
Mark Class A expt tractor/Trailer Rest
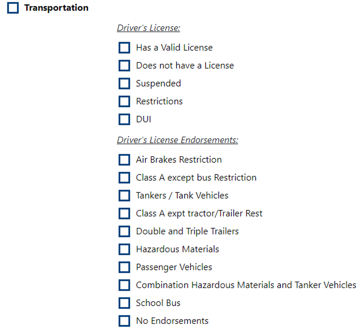[124, 213]
